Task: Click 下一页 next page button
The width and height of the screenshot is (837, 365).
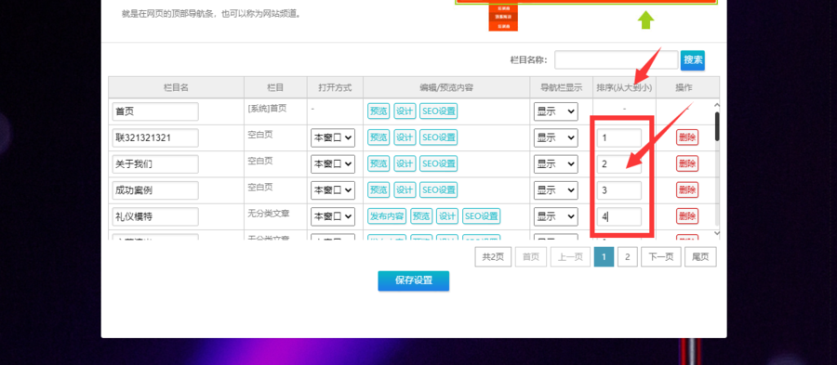Action: coord(661,257)
